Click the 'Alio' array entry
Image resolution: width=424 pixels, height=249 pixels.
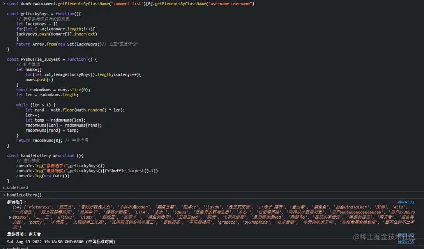coord(398,207)
